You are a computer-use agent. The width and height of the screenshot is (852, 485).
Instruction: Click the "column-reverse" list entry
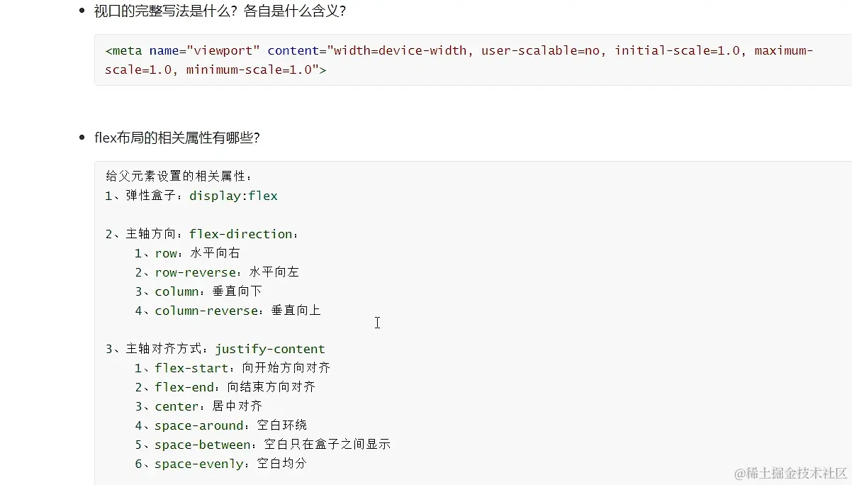point(206,311)
